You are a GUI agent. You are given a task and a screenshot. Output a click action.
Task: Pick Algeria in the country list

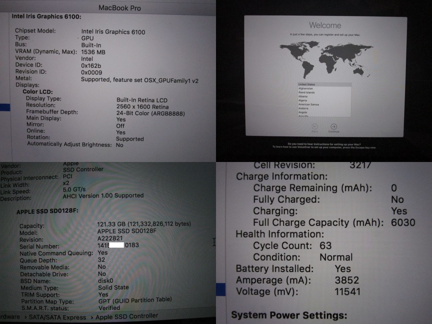point(324,100)
